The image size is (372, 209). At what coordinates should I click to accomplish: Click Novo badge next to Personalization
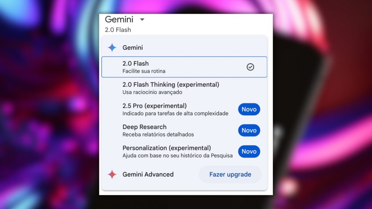pos(249,151)
